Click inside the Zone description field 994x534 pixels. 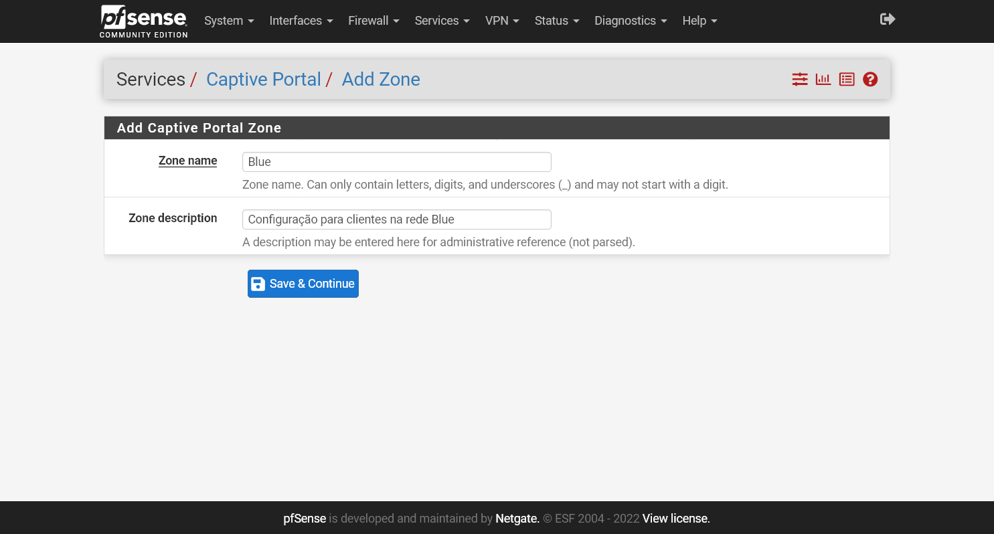(396, 219)
